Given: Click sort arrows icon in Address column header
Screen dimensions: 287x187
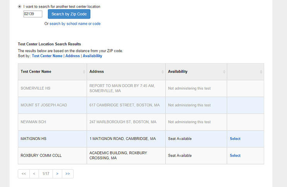Looking at the screenshot, I should click(163, 72).
